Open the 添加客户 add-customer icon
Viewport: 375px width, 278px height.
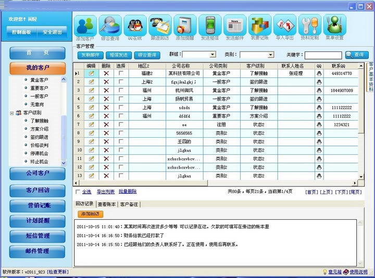[x=85, y=25]
